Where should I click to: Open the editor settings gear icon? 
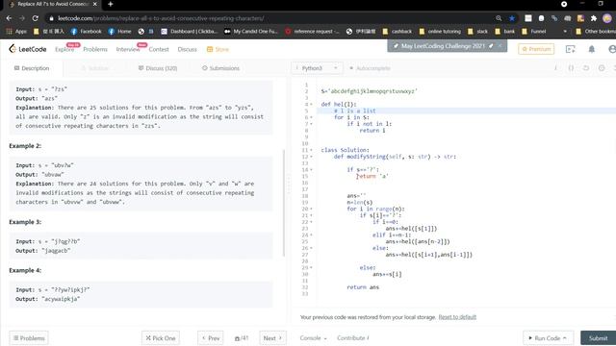[x=602, y=68]
